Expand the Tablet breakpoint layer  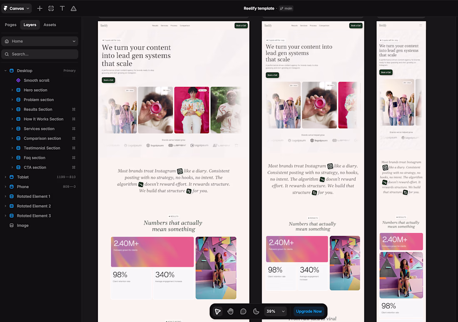pyautogui.click(x=5, y=177)
